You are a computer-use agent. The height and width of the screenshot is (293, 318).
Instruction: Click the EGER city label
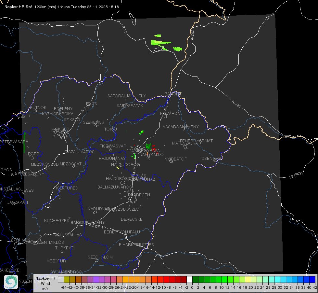pyautogui.click(x=33, y=154)
